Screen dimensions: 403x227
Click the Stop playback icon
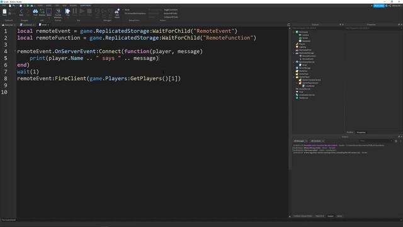point(89,11)
